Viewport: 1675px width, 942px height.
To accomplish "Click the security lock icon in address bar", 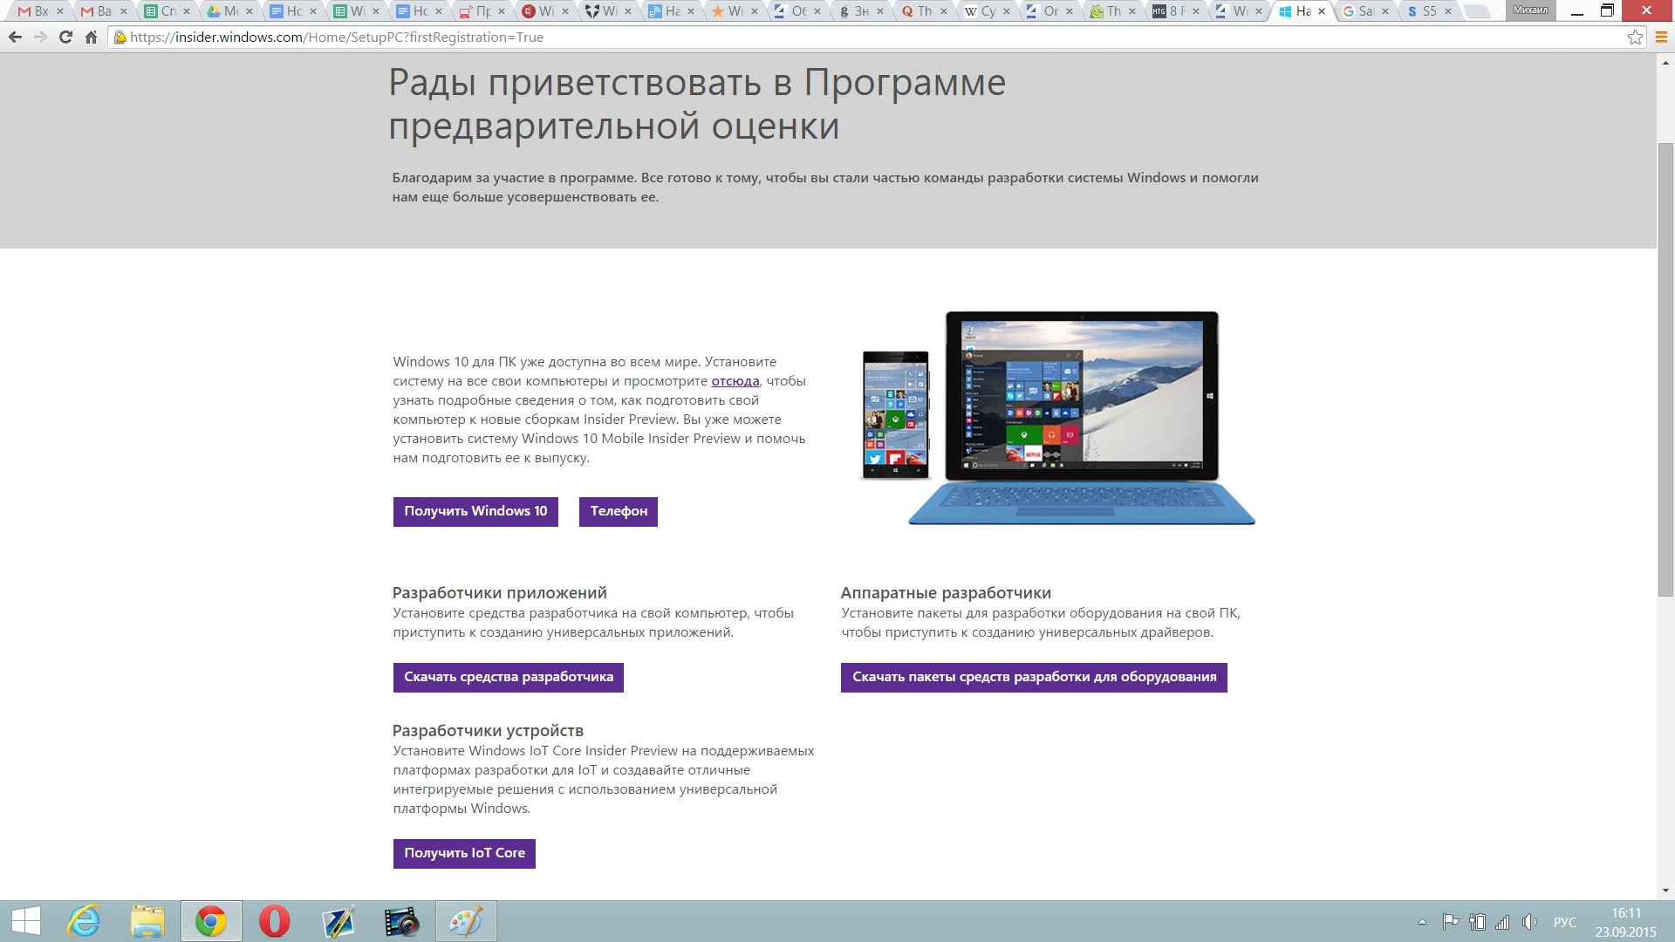I will coord(120,38).
